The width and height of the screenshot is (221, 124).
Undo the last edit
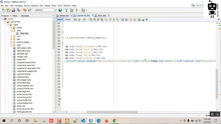tap(25, 10)
